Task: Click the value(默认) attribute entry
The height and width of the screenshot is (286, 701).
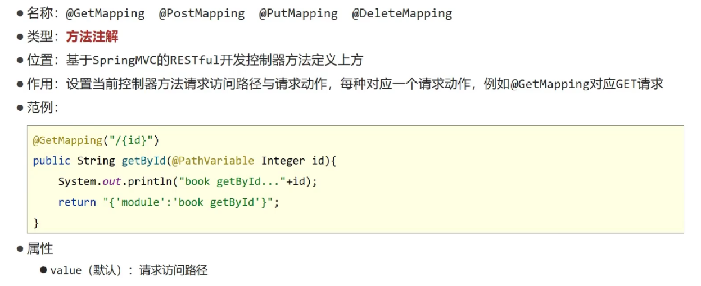Action: [x=86, y=270]
